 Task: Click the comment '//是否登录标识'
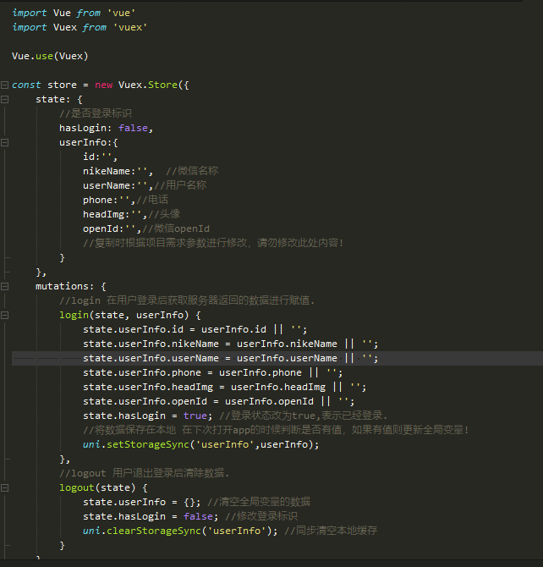(x=96, y=113)
